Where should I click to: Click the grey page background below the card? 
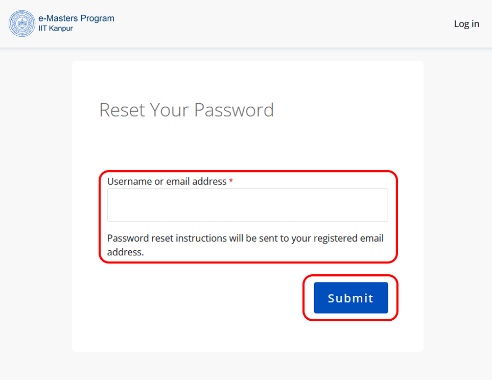[x=245, y=367]
